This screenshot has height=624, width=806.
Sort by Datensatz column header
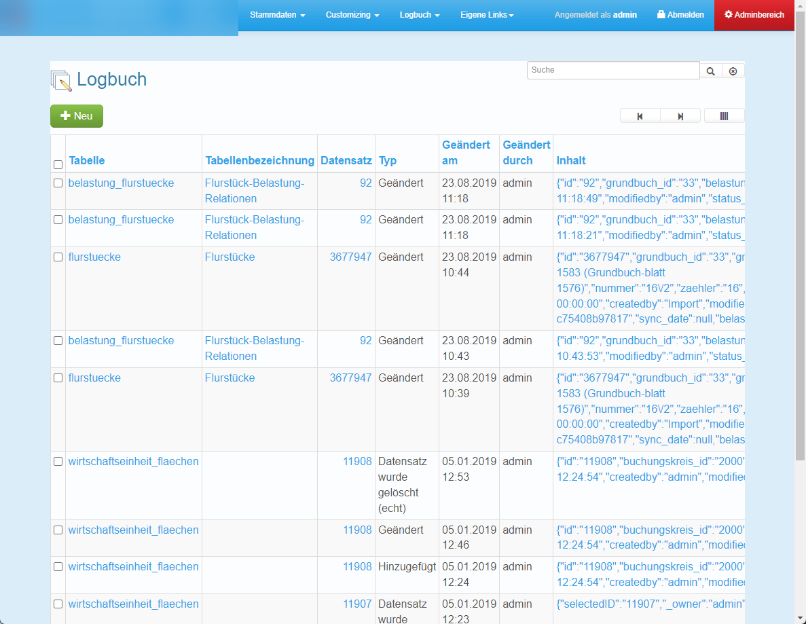coord(346,160)
